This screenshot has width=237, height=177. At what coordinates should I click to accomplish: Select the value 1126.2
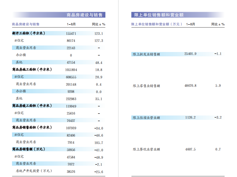click(190, 117)
